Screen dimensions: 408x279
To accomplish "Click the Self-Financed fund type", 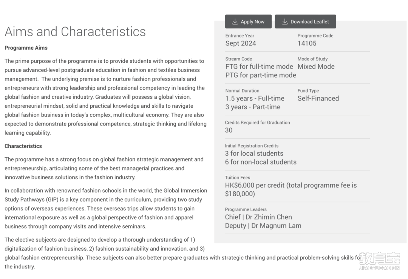I will tap(318, 98).
